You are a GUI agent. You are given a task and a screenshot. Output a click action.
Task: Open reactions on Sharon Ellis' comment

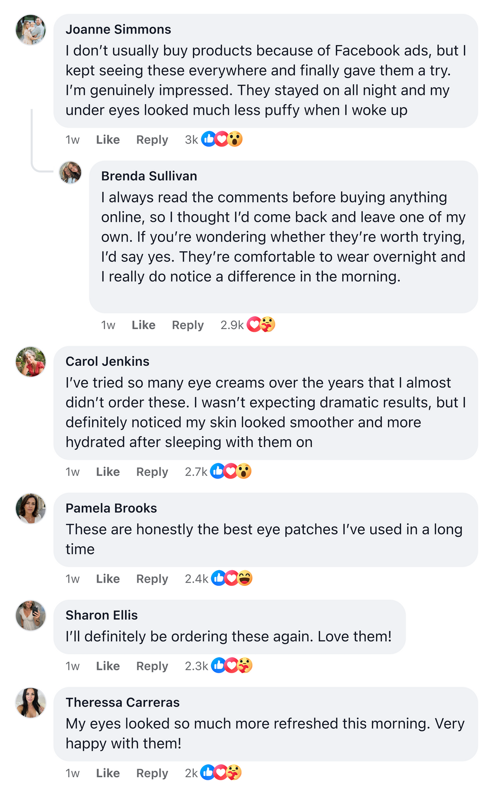tap(232, 665)
